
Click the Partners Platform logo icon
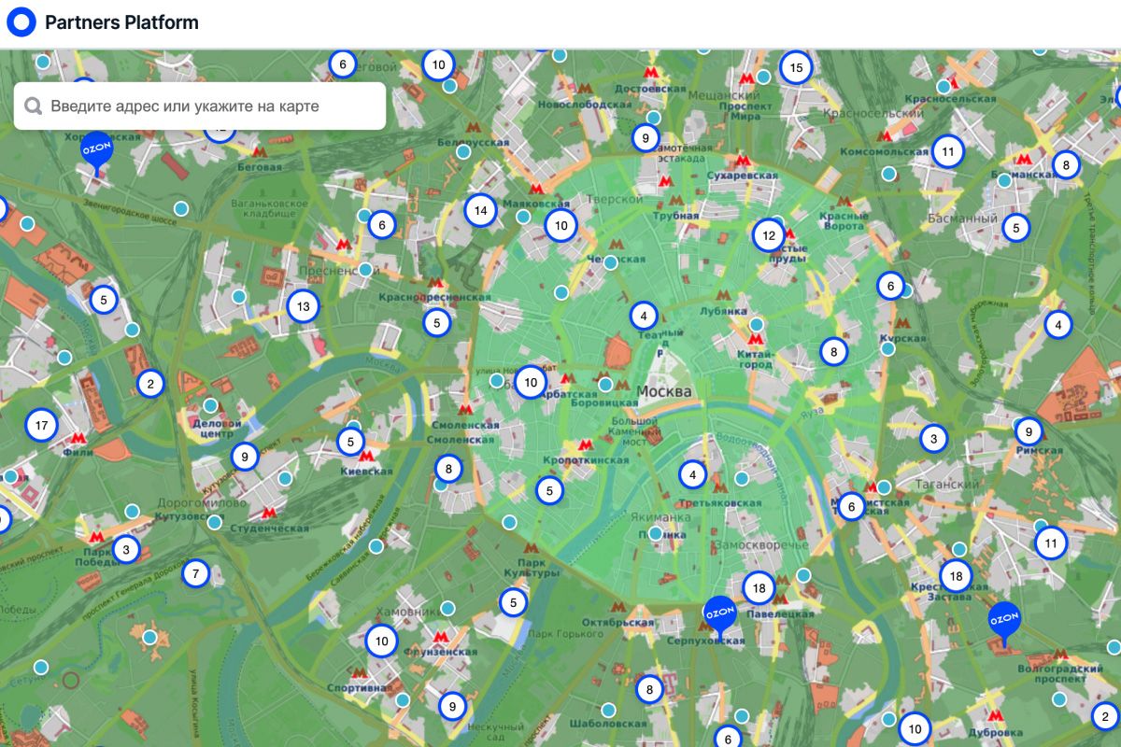click(21, 22)
